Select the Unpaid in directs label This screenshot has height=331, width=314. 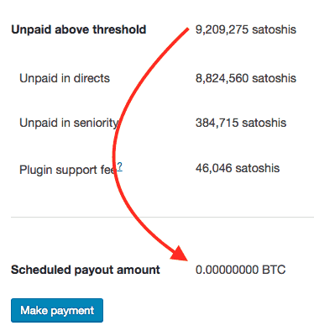(x=65, y=78)
